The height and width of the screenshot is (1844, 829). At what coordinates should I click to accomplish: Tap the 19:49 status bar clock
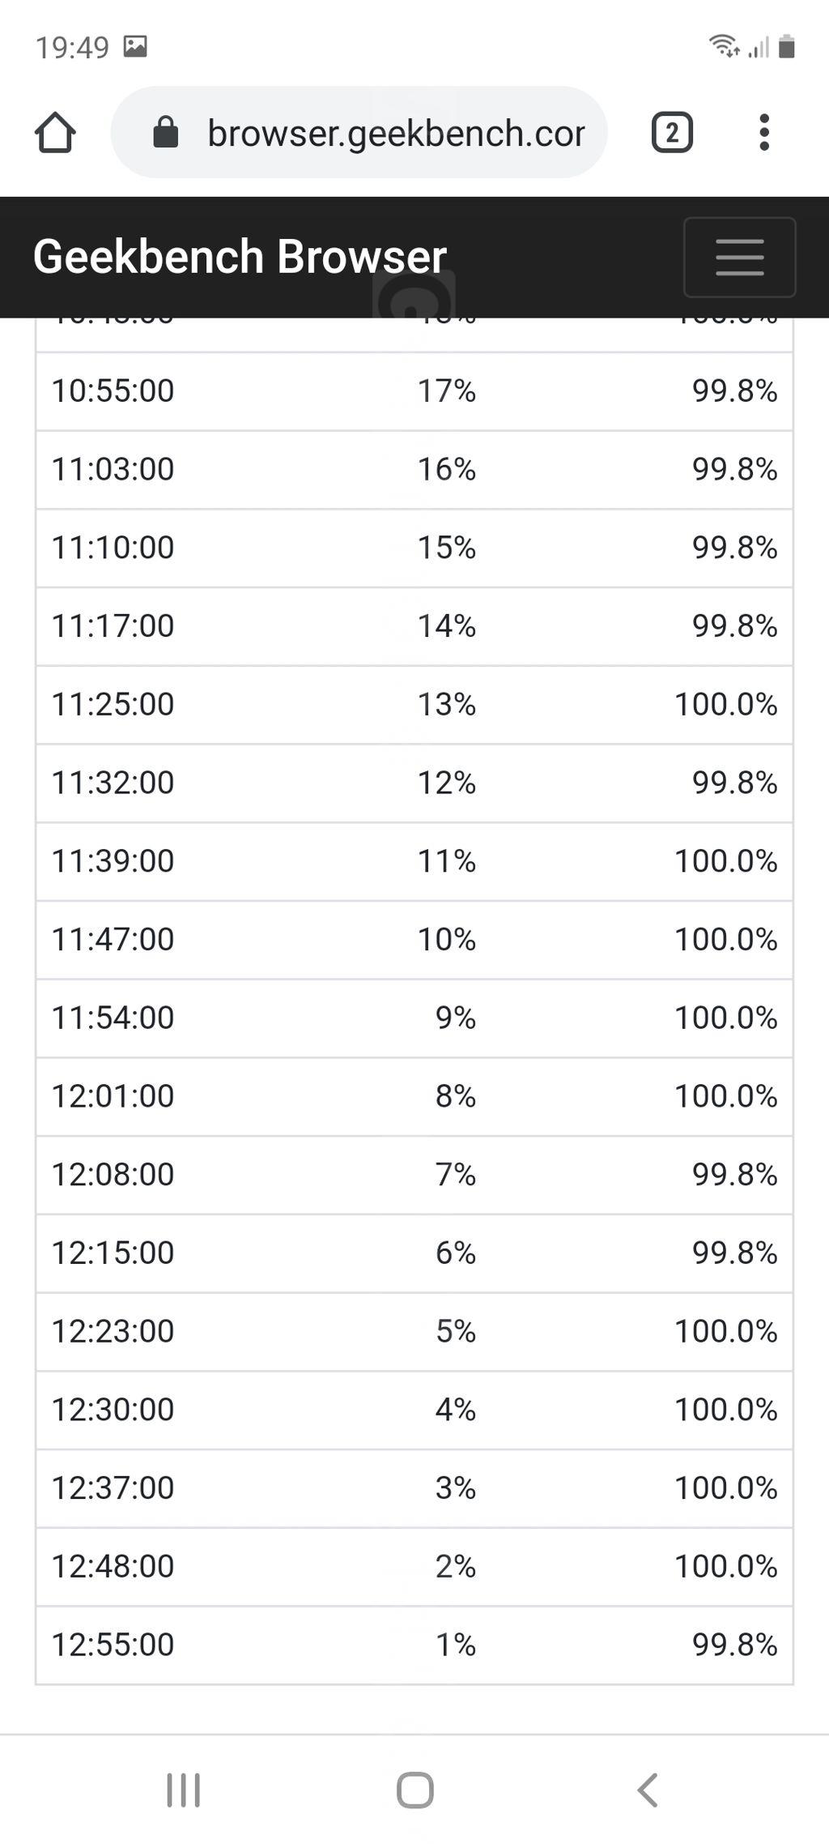click(72, 48)
